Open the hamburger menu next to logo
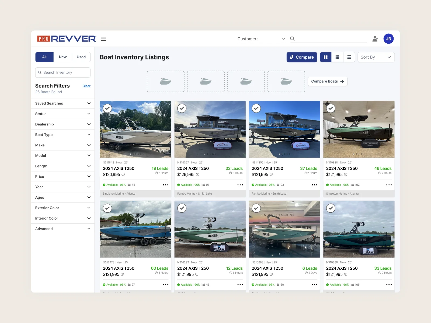The image size is (431, 323). [103, 39]
